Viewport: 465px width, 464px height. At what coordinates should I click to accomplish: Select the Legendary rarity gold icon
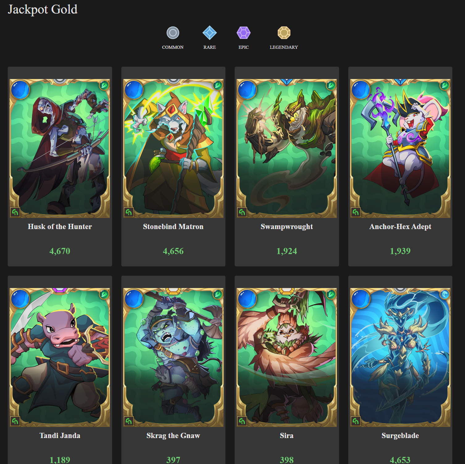tap(284, 32)
